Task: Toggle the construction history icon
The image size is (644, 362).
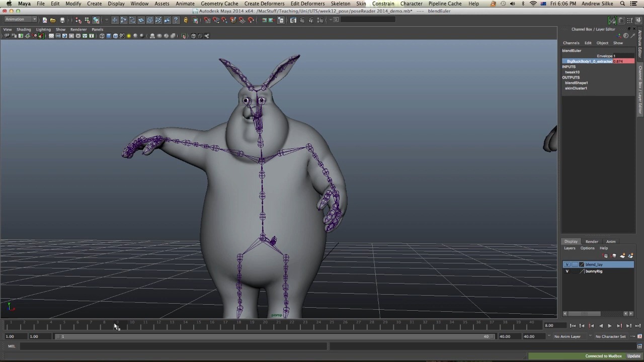Action: [x=281, y=20]
